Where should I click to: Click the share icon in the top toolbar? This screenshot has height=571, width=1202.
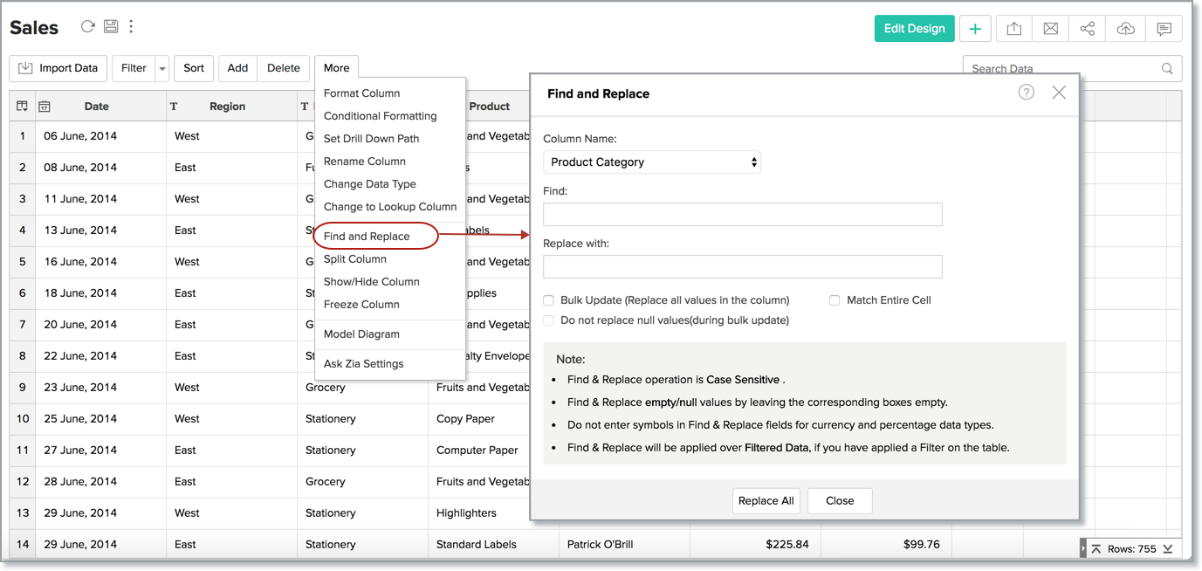1087,29
